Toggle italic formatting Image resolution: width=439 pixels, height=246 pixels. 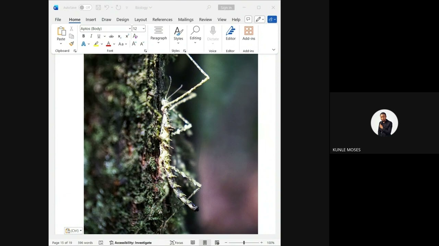click(91, 36)
